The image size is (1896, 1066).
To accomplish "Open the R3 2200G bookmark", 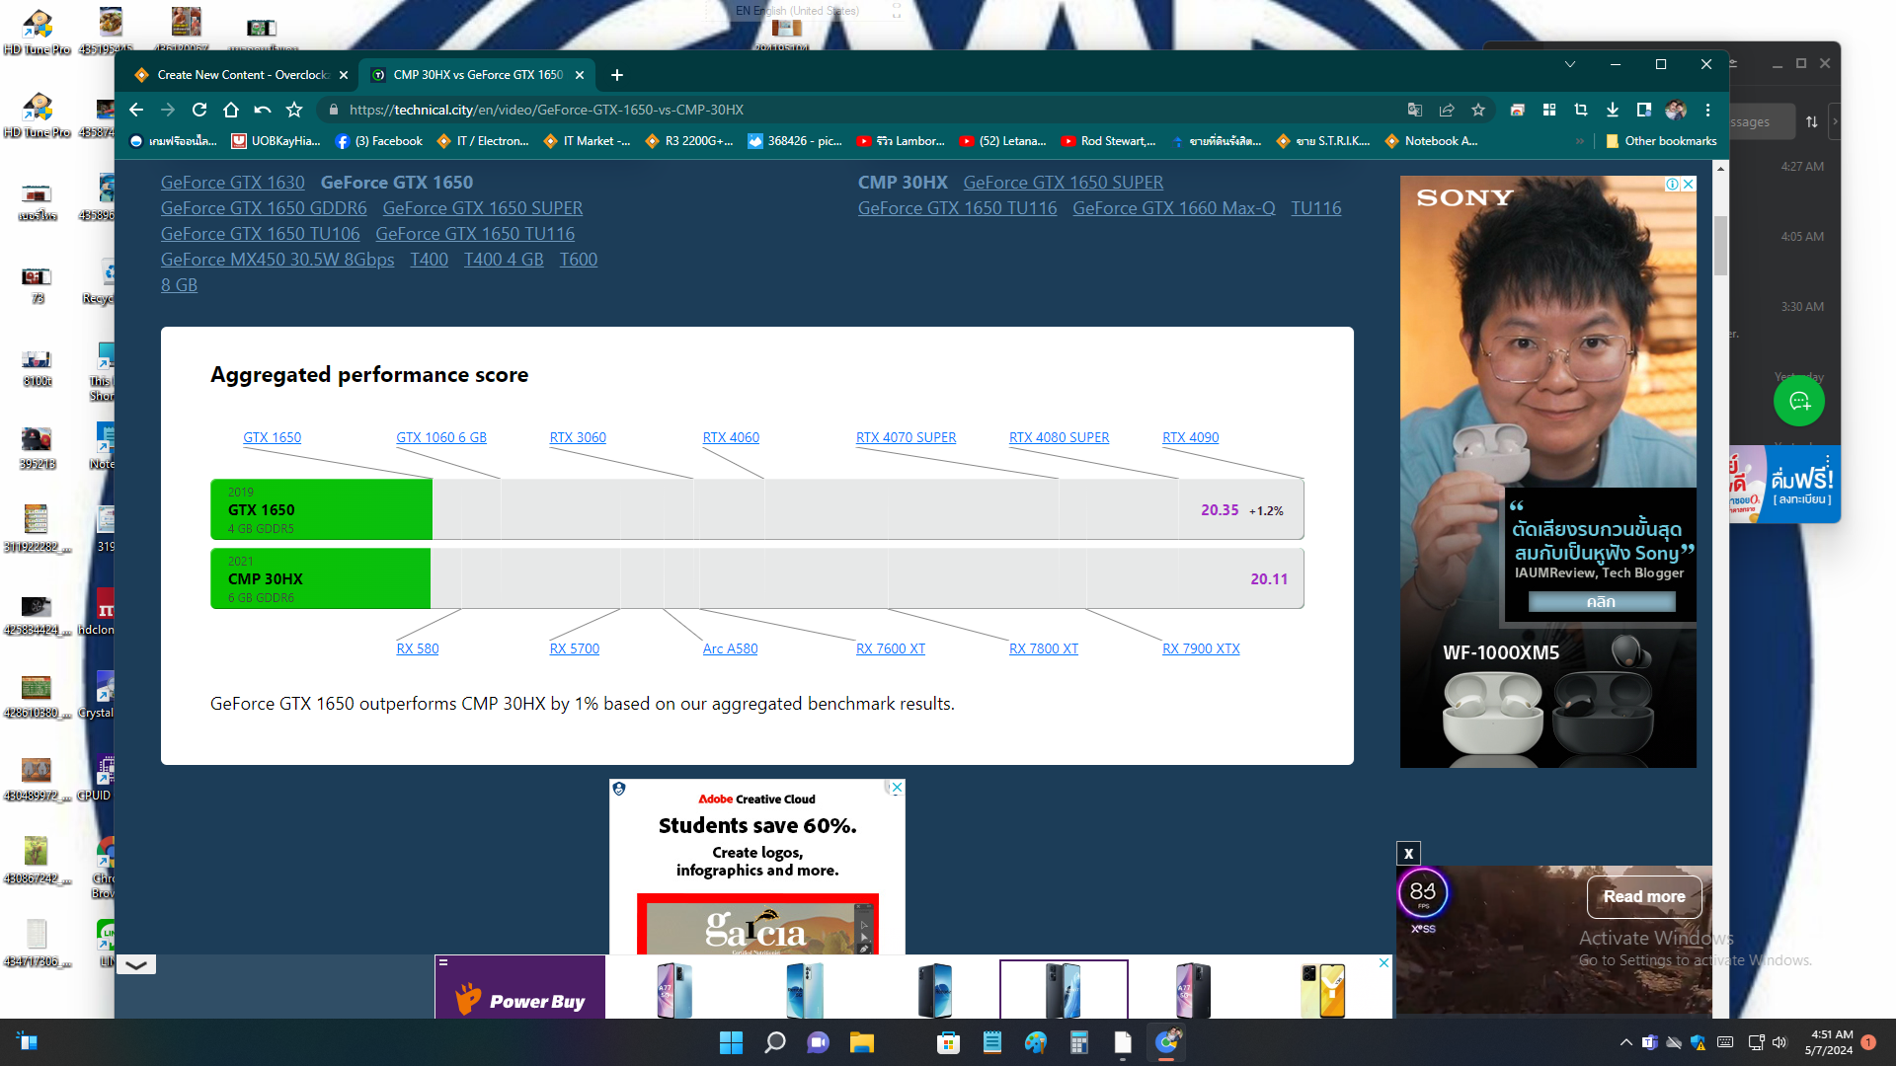I will click(689, 141).
